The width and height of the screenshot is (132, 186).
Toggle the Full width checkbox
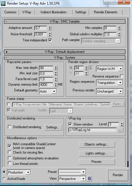(x=9, y=110)
